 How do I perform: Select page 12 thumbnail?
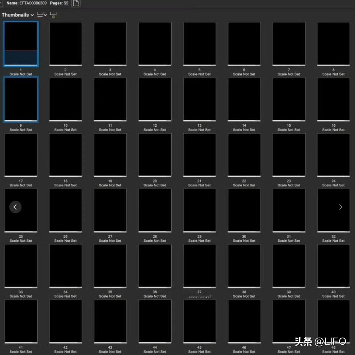(x=155, y=99)
